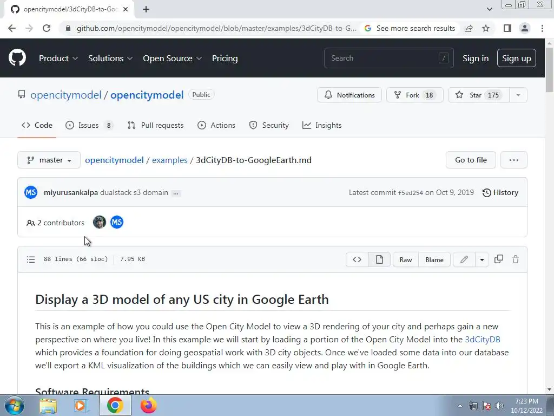Copy raw contents using copy icon
The image size is (554, 416).
tap(498, 259)
